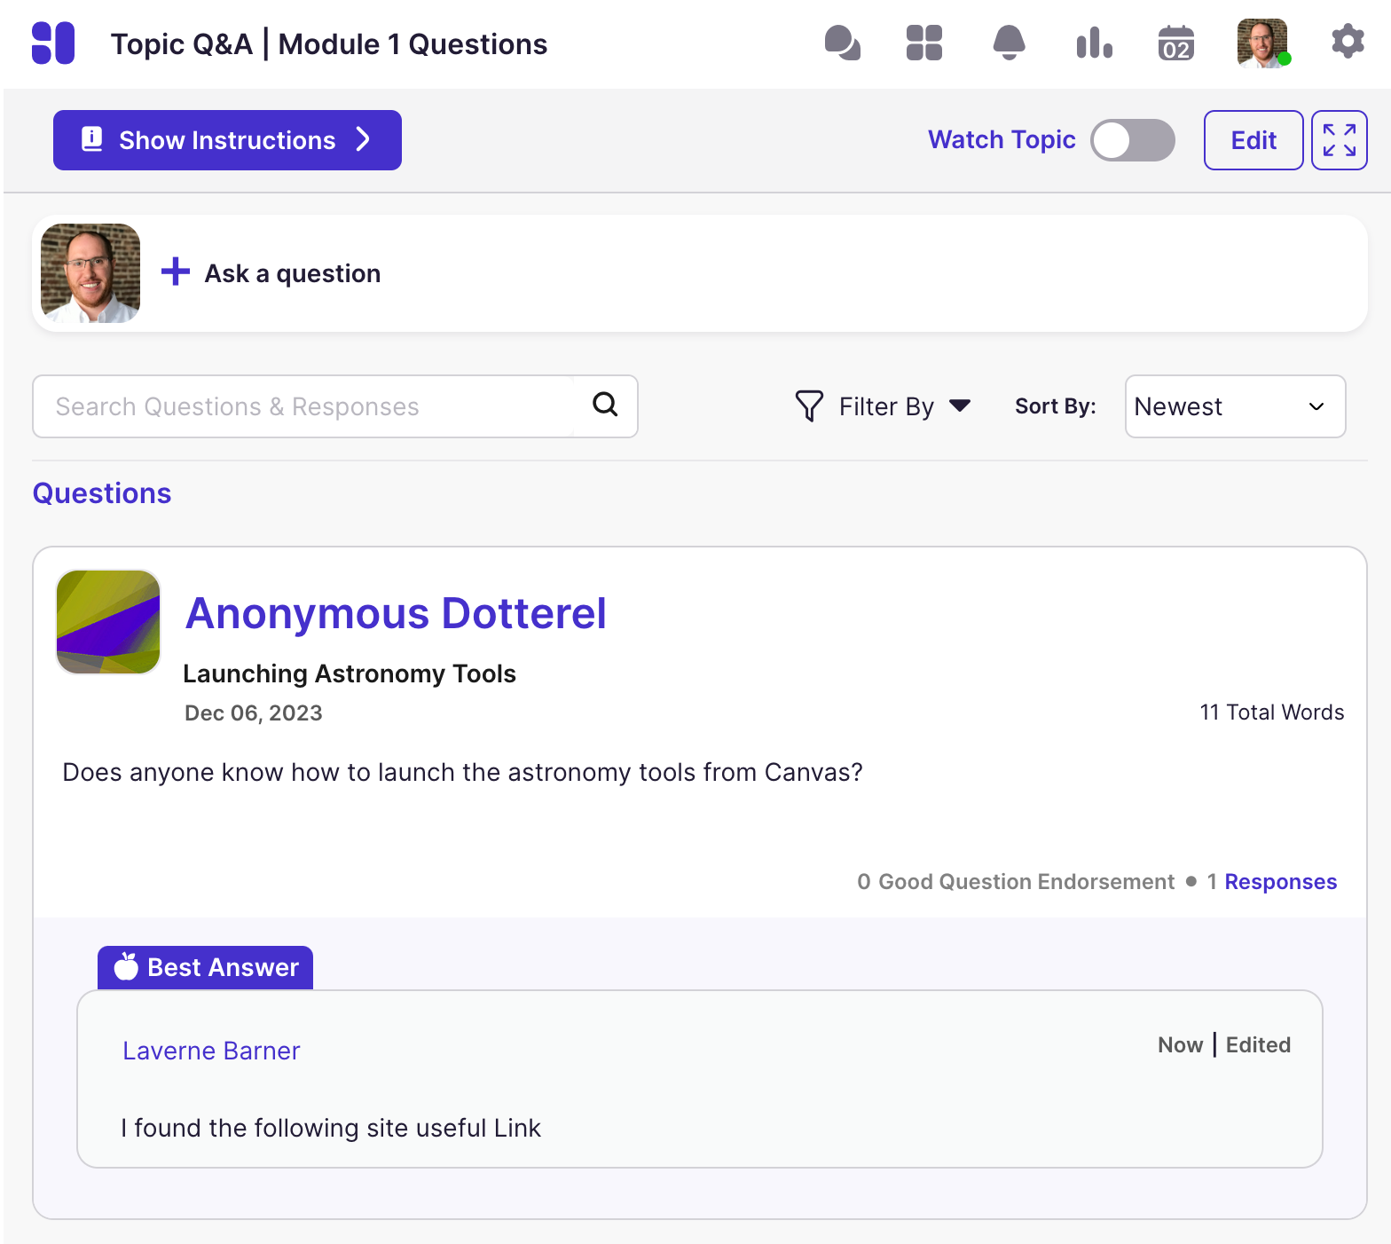The width and height of the screenshot is (1391, 1244).
Task: Toggle the Watch Topic switch
Action: pyautogui.click(x=1133, y=140)
